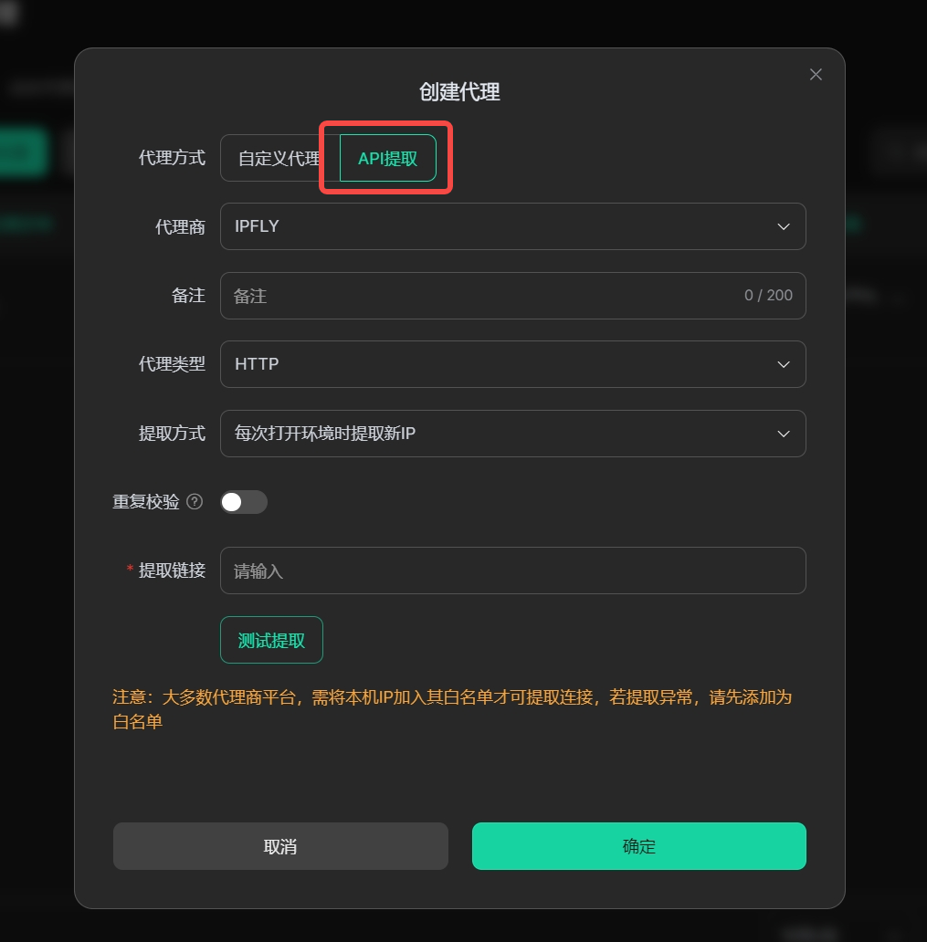The width and height of the screenshot is (927, 942).
Task: Toggle the 重复校验 switch
Action: point(244,502)
